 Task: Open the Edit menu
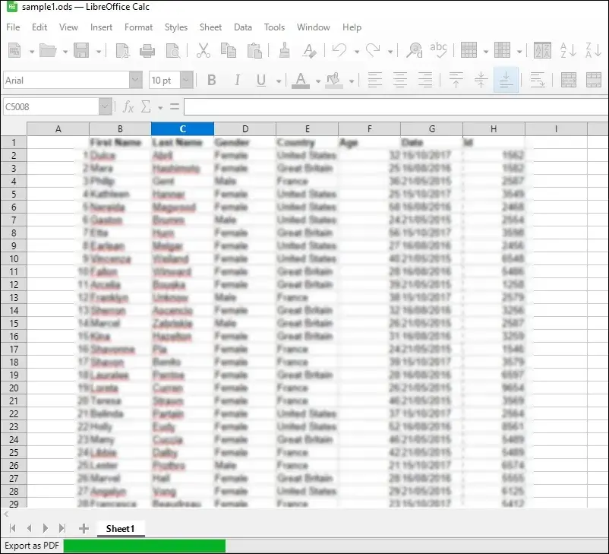point(39,27)
